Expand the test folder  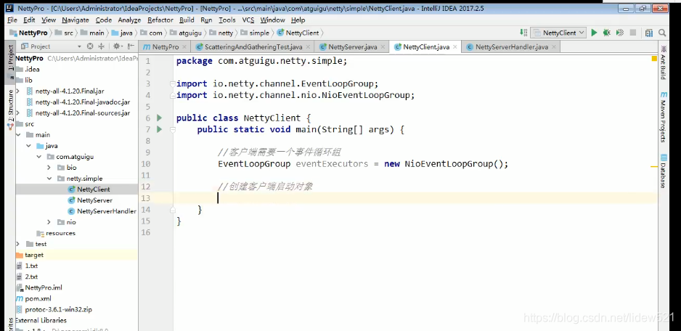click(18, 244)
